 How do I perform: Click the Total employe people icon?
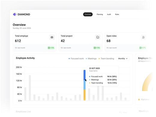[52, 37]
